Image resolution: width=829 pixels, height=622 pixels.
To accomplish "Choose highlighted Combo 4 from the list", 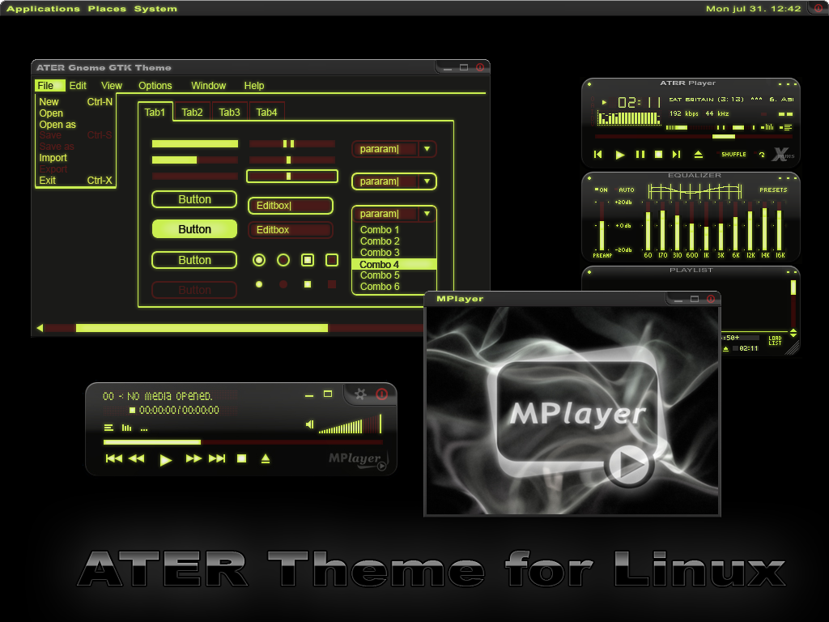I will pos(394,265).
